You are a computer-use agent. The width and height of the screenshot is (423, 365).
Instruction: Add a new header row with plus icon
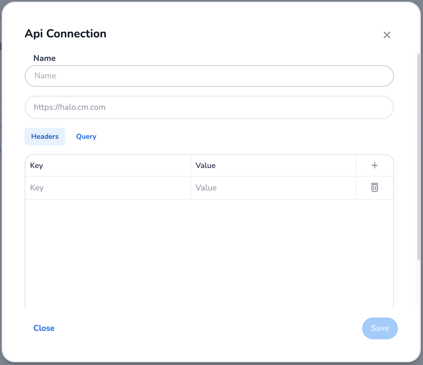tap(374, 165)
